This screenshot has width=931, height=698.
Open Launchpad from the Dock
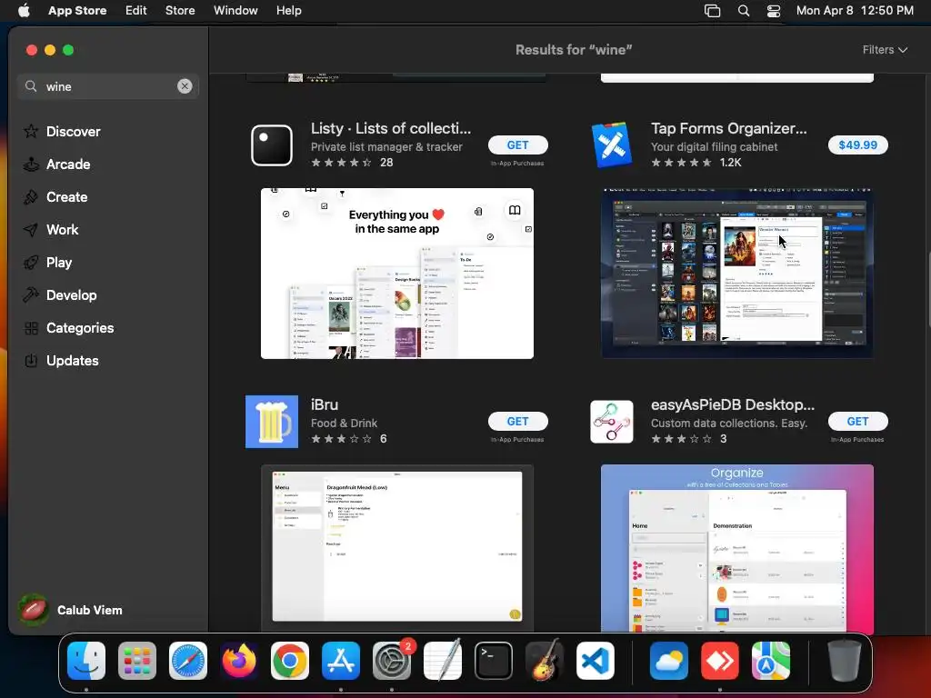[137, 661]
